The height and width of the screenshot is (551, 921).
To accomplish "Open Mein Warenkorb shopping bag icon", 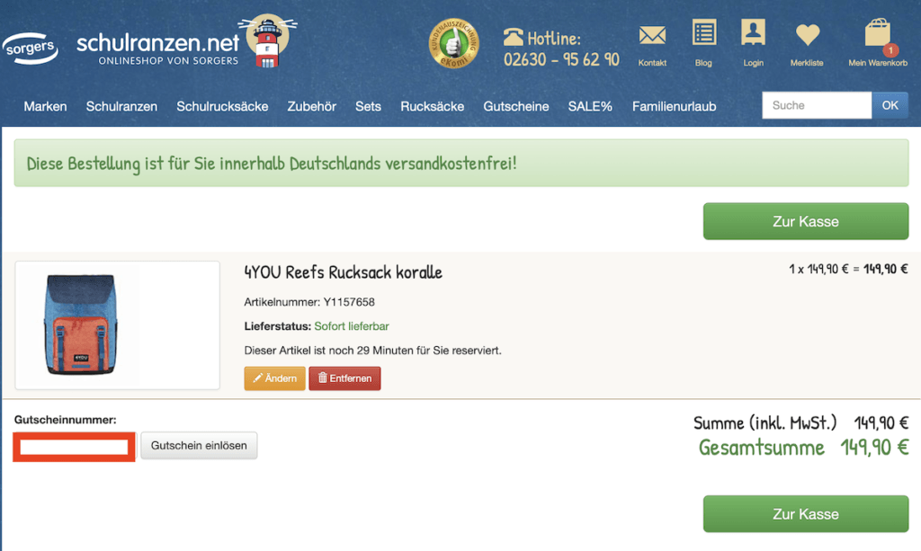I will (878, 33).
